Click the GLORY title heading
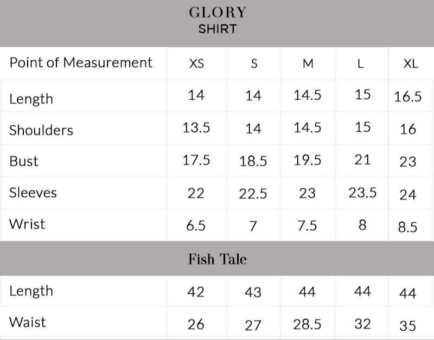 click(217, 12)
